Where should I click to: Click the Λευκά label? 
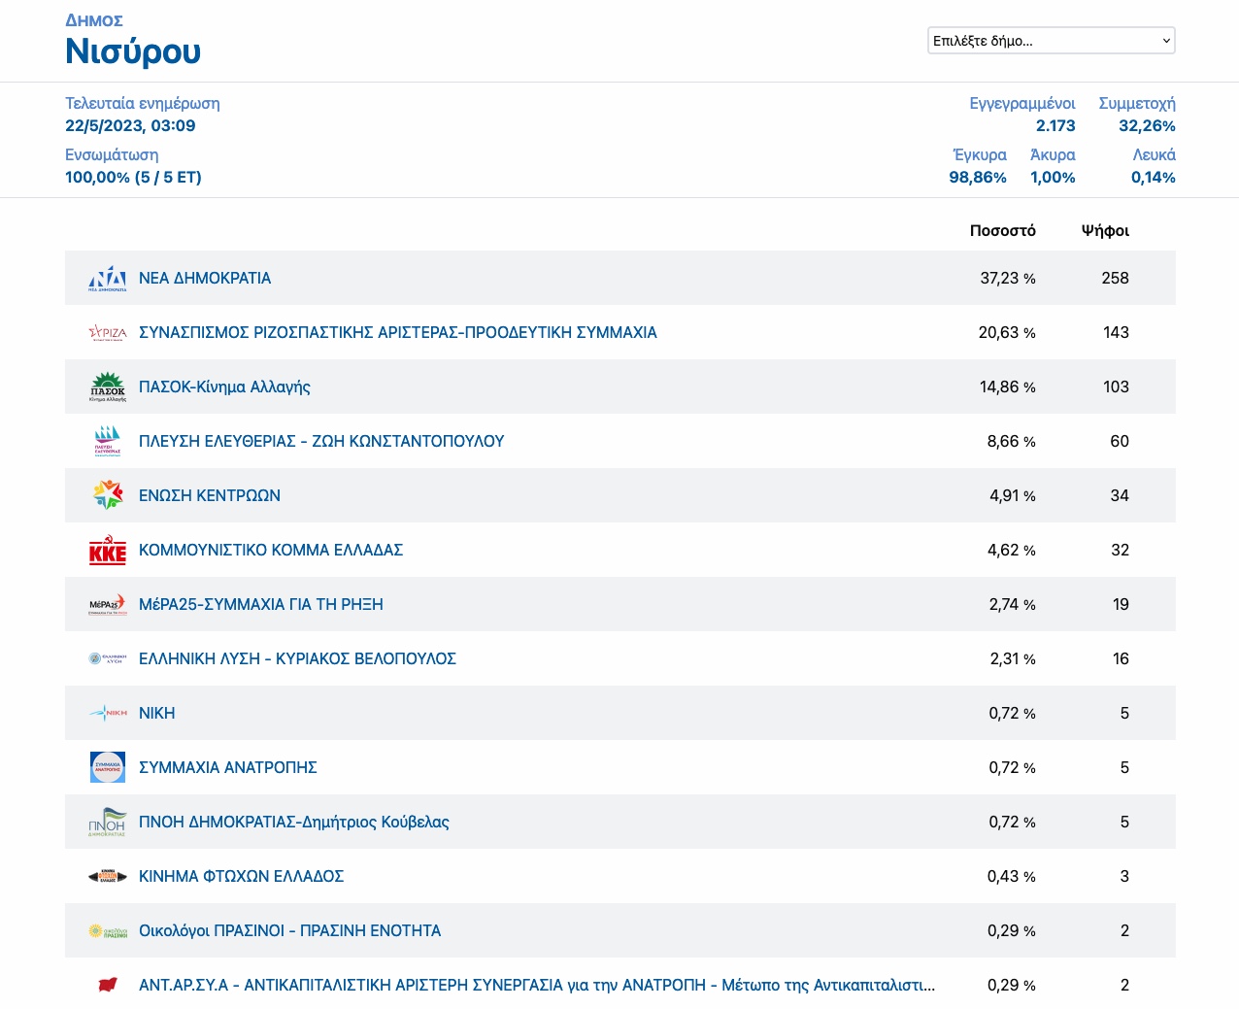coord(1154,154)
